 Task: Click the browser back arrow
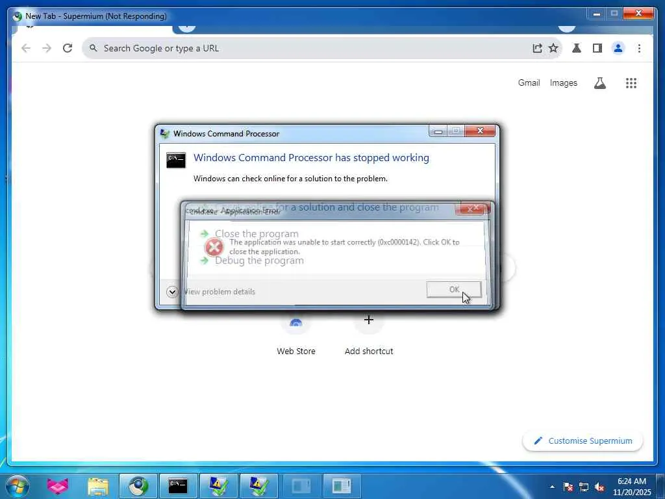click(x=26, y=48)
